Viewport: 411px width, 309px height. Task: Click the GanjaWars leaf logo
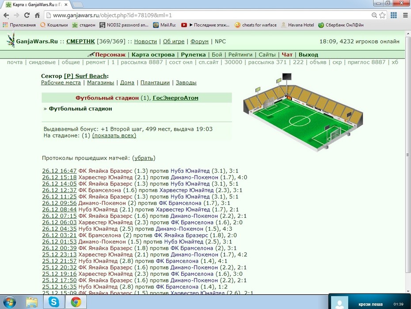(11, 40)
